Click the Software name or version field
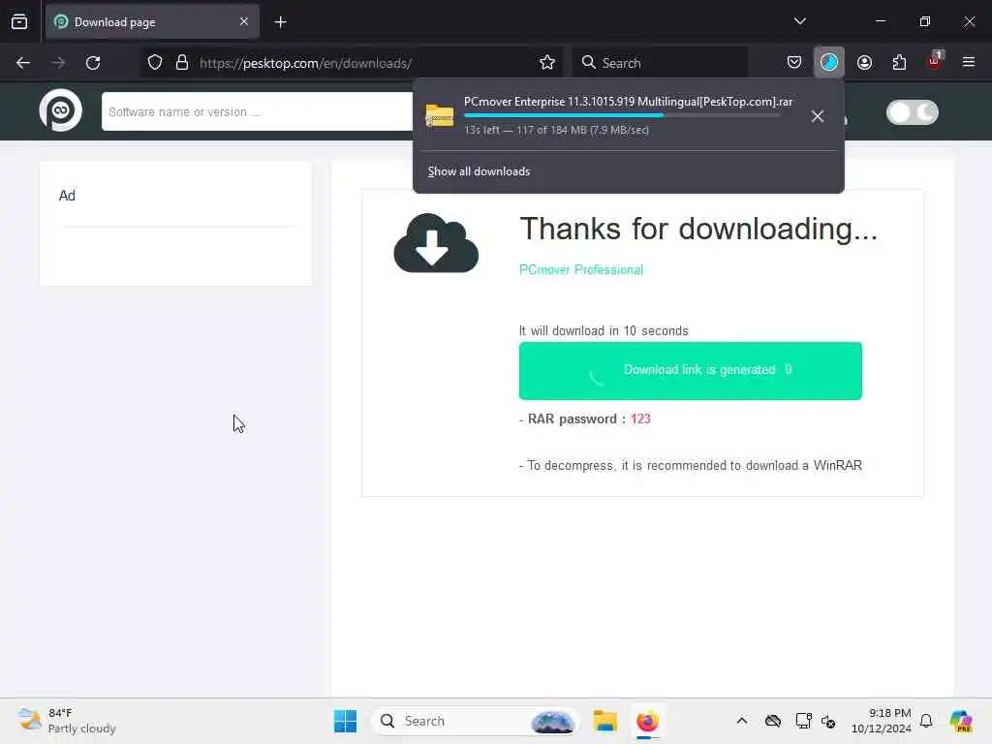This screenshot has width=992, height=744. click(x=258, y=112)
